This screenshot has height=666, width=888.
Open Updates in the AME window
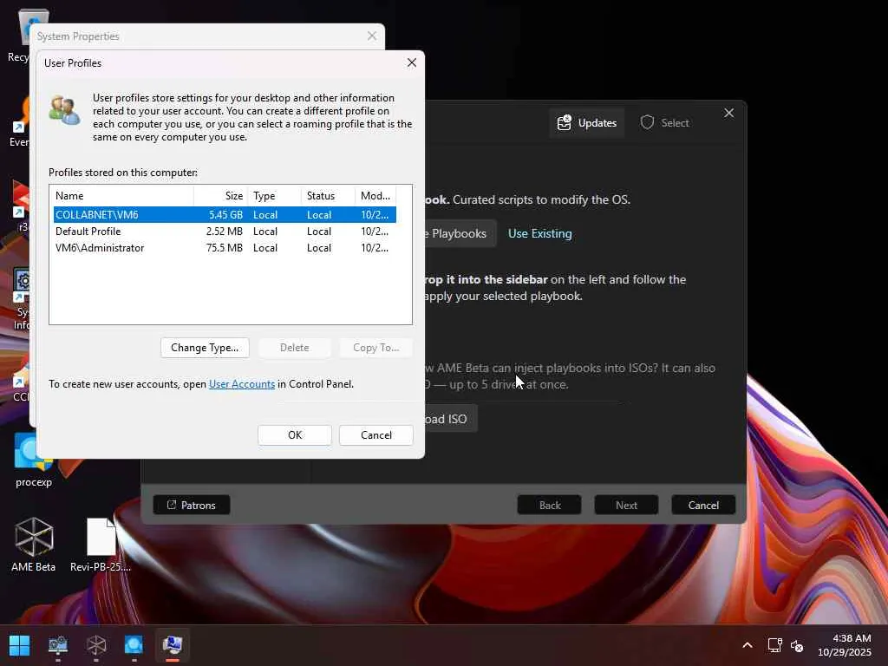coord(587,123)
